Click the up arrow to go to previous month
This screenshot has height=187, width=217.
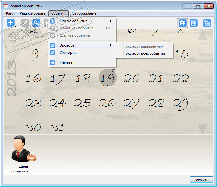coord(203,35)
